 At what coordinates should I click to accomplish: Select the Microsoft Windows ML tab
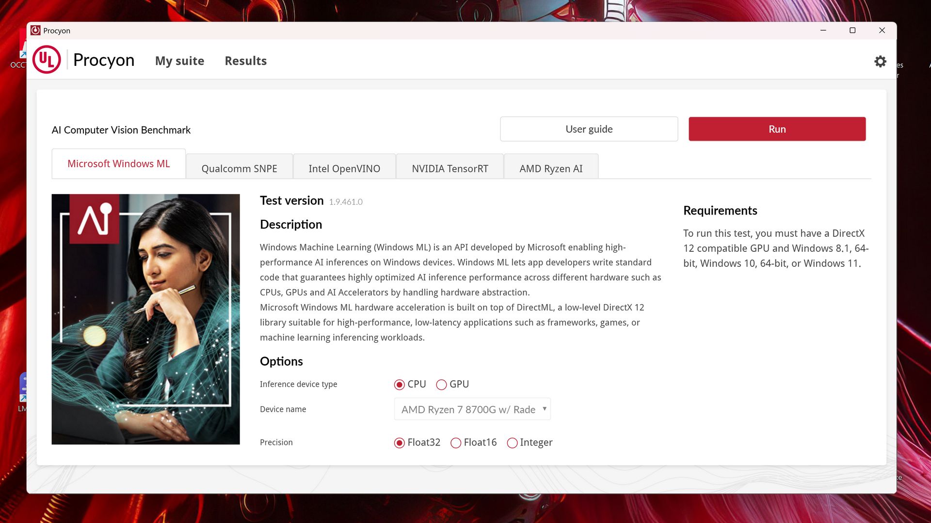(119, 164)
